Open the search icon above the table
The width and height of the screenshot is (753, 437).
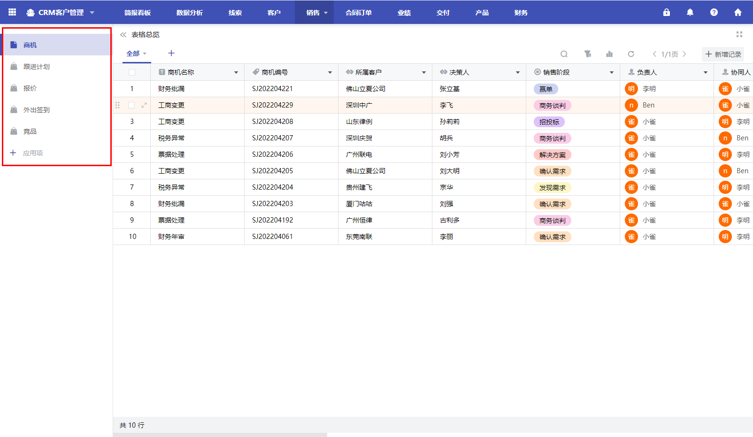click(564, 54)
